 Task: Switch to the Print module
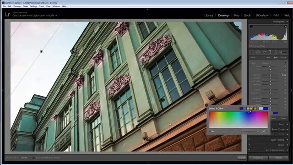coord(277,15)
